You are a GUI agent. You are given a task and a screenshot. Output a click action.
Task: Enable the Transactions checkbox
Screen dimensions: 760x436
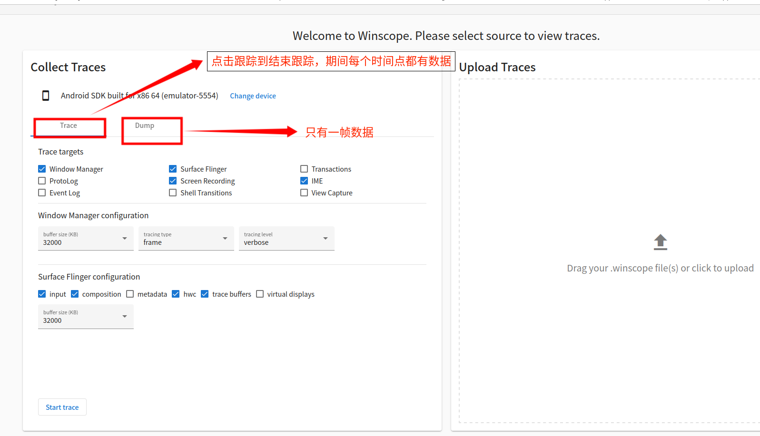(x=304, y=169)
